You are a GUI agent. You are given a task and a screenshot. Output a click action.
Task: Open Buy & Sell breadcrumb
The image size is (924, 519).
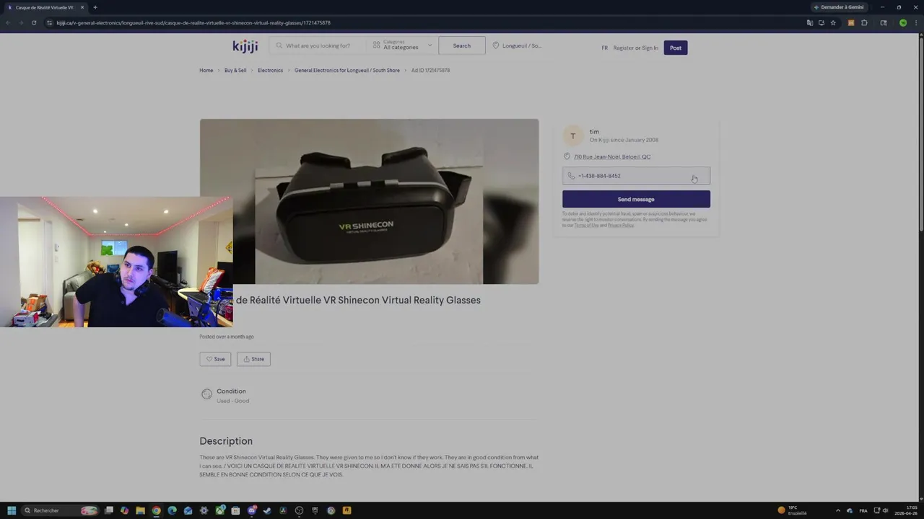pos(235,70)
